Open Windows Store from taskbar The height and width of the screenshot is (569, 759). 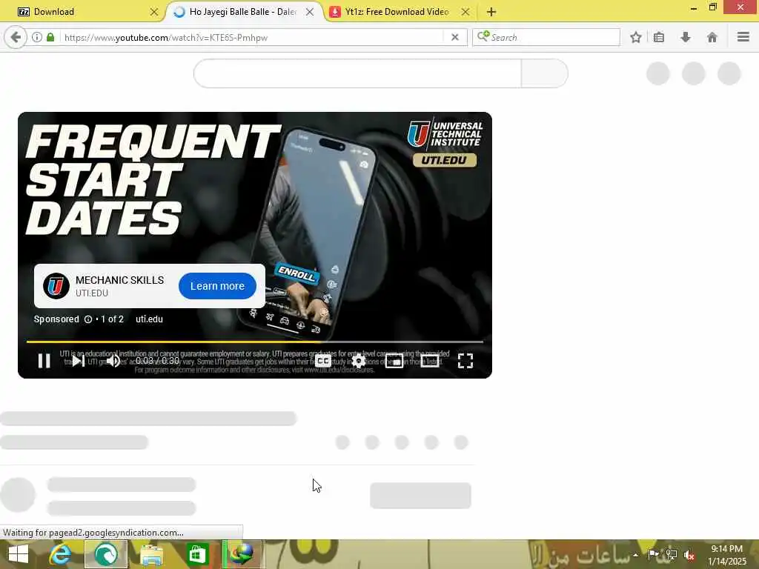(197, 554)
